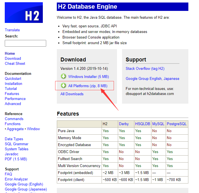The height and width of the screenshot is (193, 199).
Task: Open the Error Analyzer link
Action: tap(16, 179)
